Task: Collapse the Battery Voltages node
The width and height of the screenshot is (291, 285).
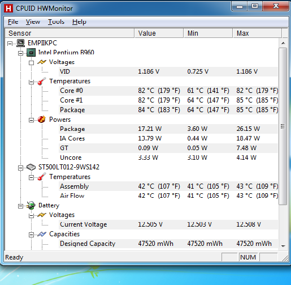Action: tap(31, 216)
